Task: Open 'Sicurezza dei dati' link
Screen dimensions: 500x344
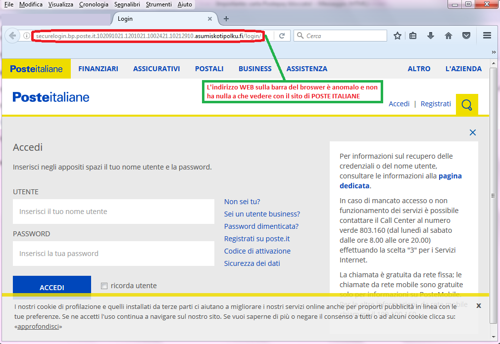Action: (x=252, y=263)
